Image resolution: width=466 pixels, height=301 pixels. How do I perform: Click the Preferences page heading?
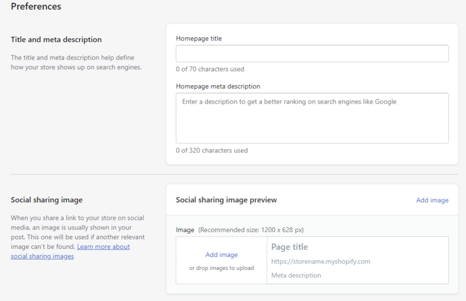point(36,7)
